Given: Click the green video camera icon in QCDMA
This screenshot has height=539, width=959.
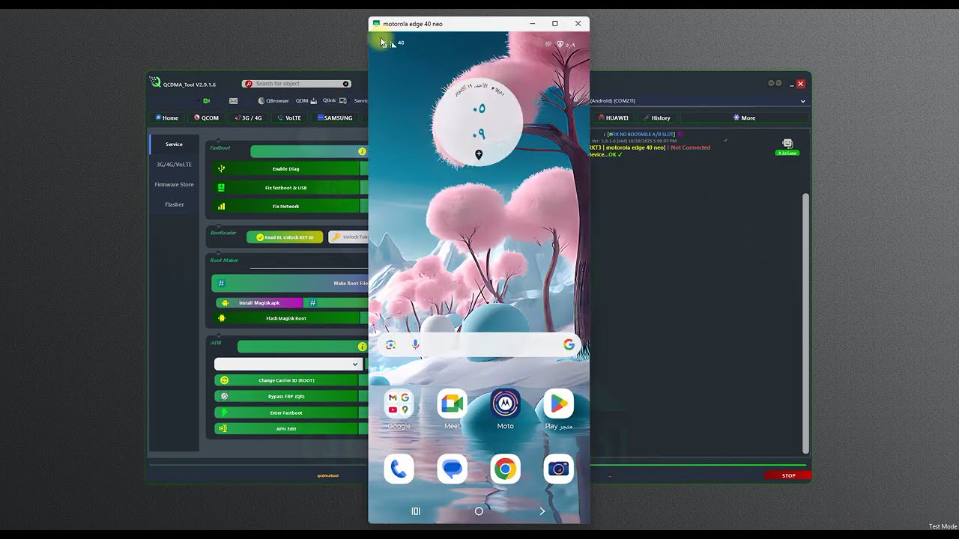Looking at the screenshot, I should tap(206, 100).
